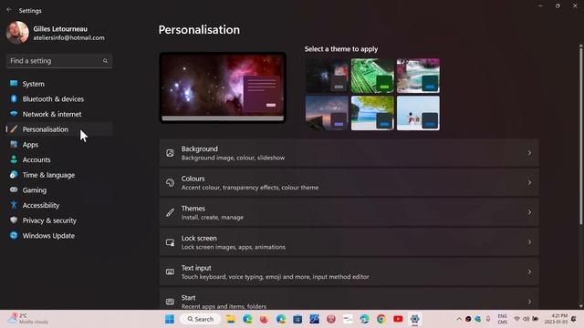The width and height of the screenshot is (584, 328).
Task: Show hidden system tray icons
Action: pyautogui.click(x=459, y=319)
